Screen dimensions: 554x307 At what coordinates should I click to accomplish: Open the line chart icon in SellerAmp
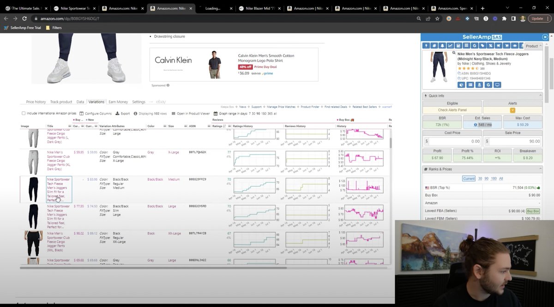[450, 46]
